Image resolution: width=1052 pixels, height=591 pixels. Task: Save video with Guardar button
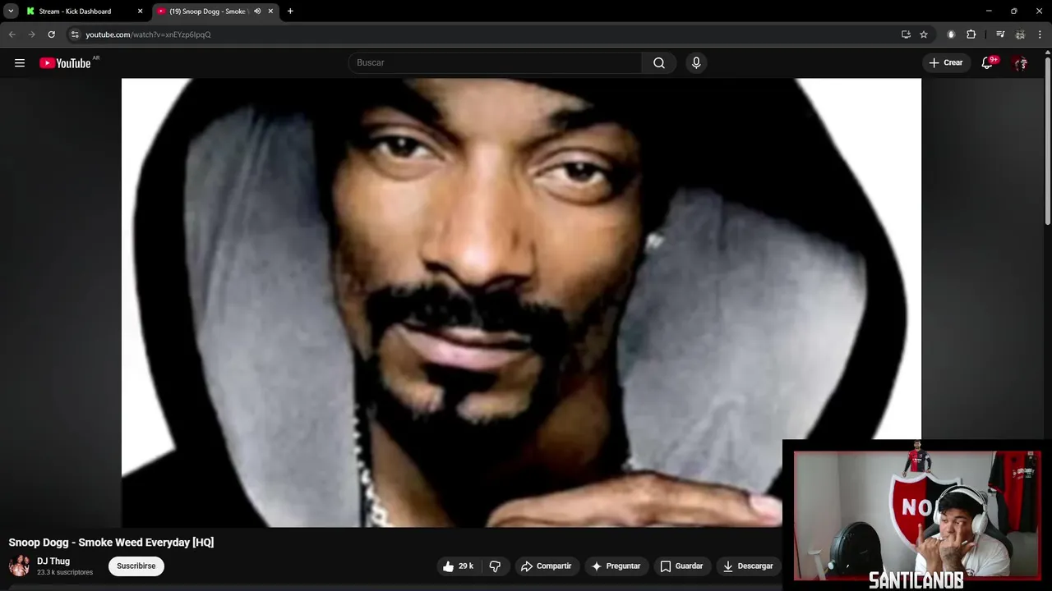[x=681, y=566]
